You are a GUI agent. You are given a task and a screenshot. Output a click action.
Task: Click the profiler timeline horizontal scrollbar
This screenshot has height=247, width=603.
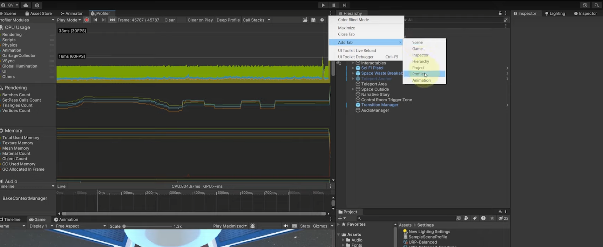coord(194,213)
